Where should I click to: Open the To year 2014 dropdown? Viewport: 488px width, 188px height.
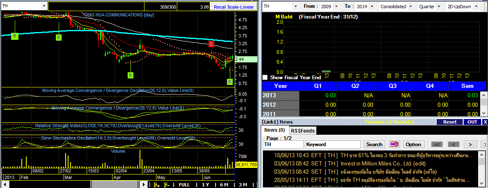[x=371, y=6]
